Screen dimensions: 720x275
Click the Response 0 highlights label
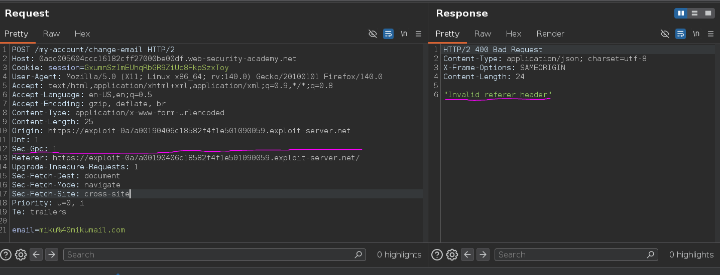(x=691, y=254)
